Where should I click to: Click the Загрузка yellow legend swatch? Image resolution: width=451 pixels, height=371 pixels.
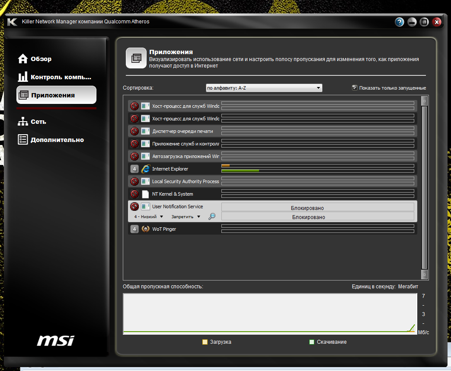pyautogui.click(x=205, y=342)
